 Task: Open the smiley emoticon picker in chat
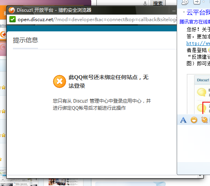(x=194, y=120)
